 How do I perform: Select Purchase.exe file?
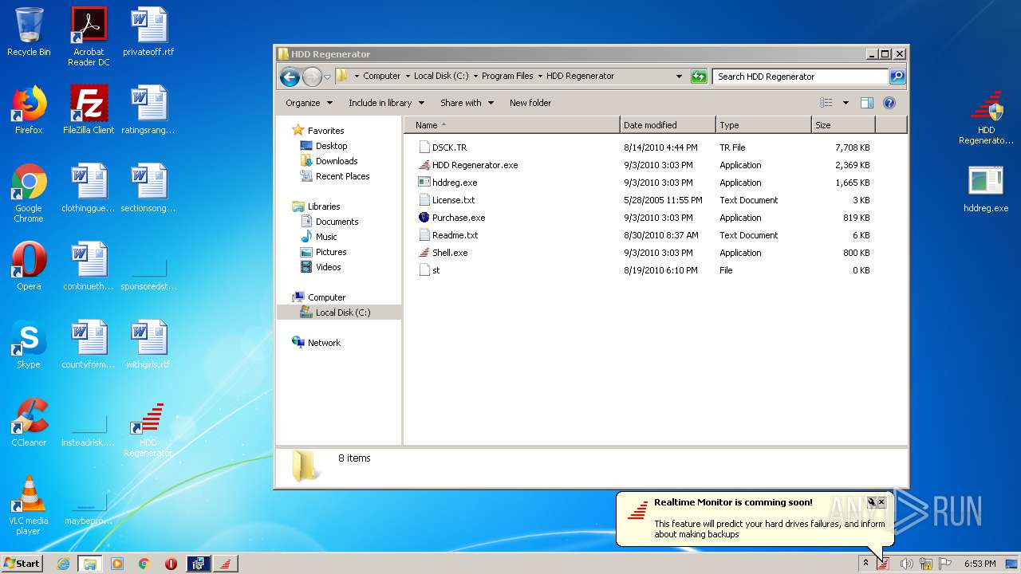451,218
